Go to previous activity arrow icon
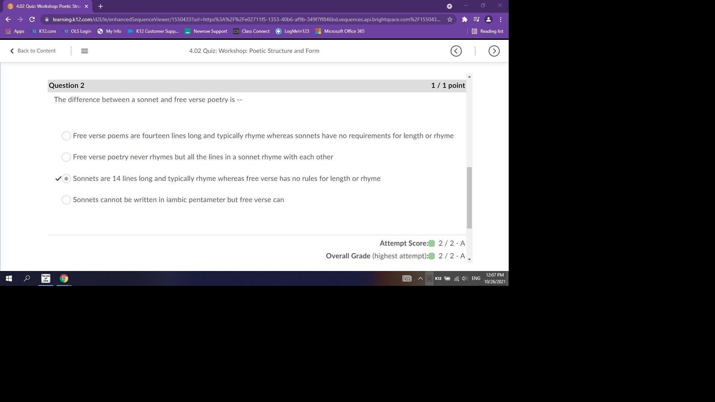 (x=456, y=51)
